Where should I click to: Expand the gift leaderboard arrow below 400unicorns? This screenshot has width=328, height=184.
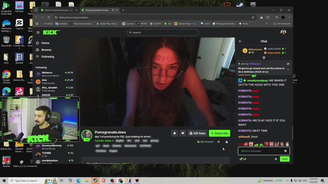point(264,57)
